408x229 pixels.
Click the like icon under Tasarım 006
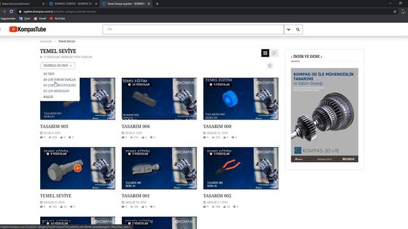coord(143,137)
